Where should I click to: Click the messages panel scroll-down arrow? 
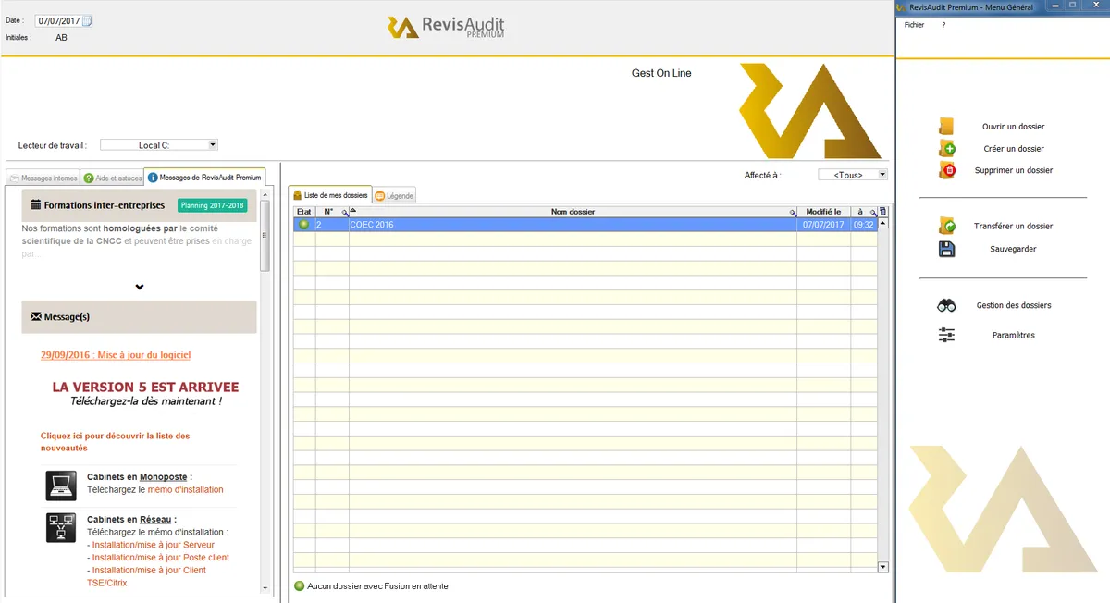pos(265,588)
